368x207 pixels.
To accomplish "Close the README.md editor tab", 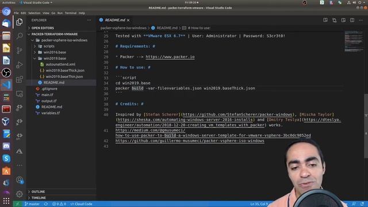I will click(128, 21).
